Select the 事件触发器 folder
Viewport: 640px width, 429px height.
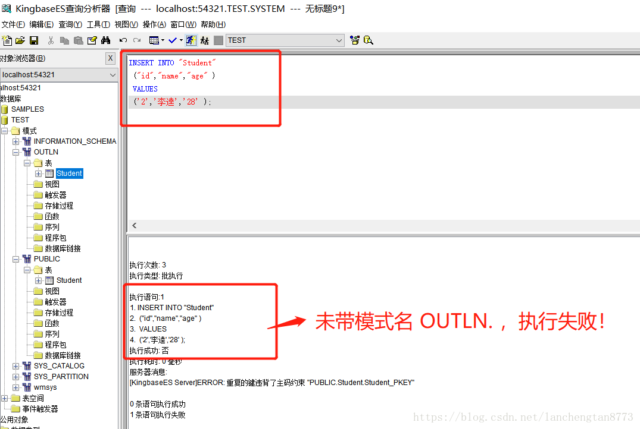(x=40, y=409)
